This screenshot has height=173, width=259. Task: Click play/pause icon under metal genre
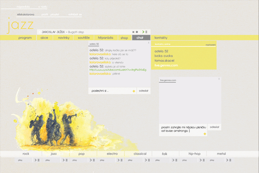coord(229,160)
